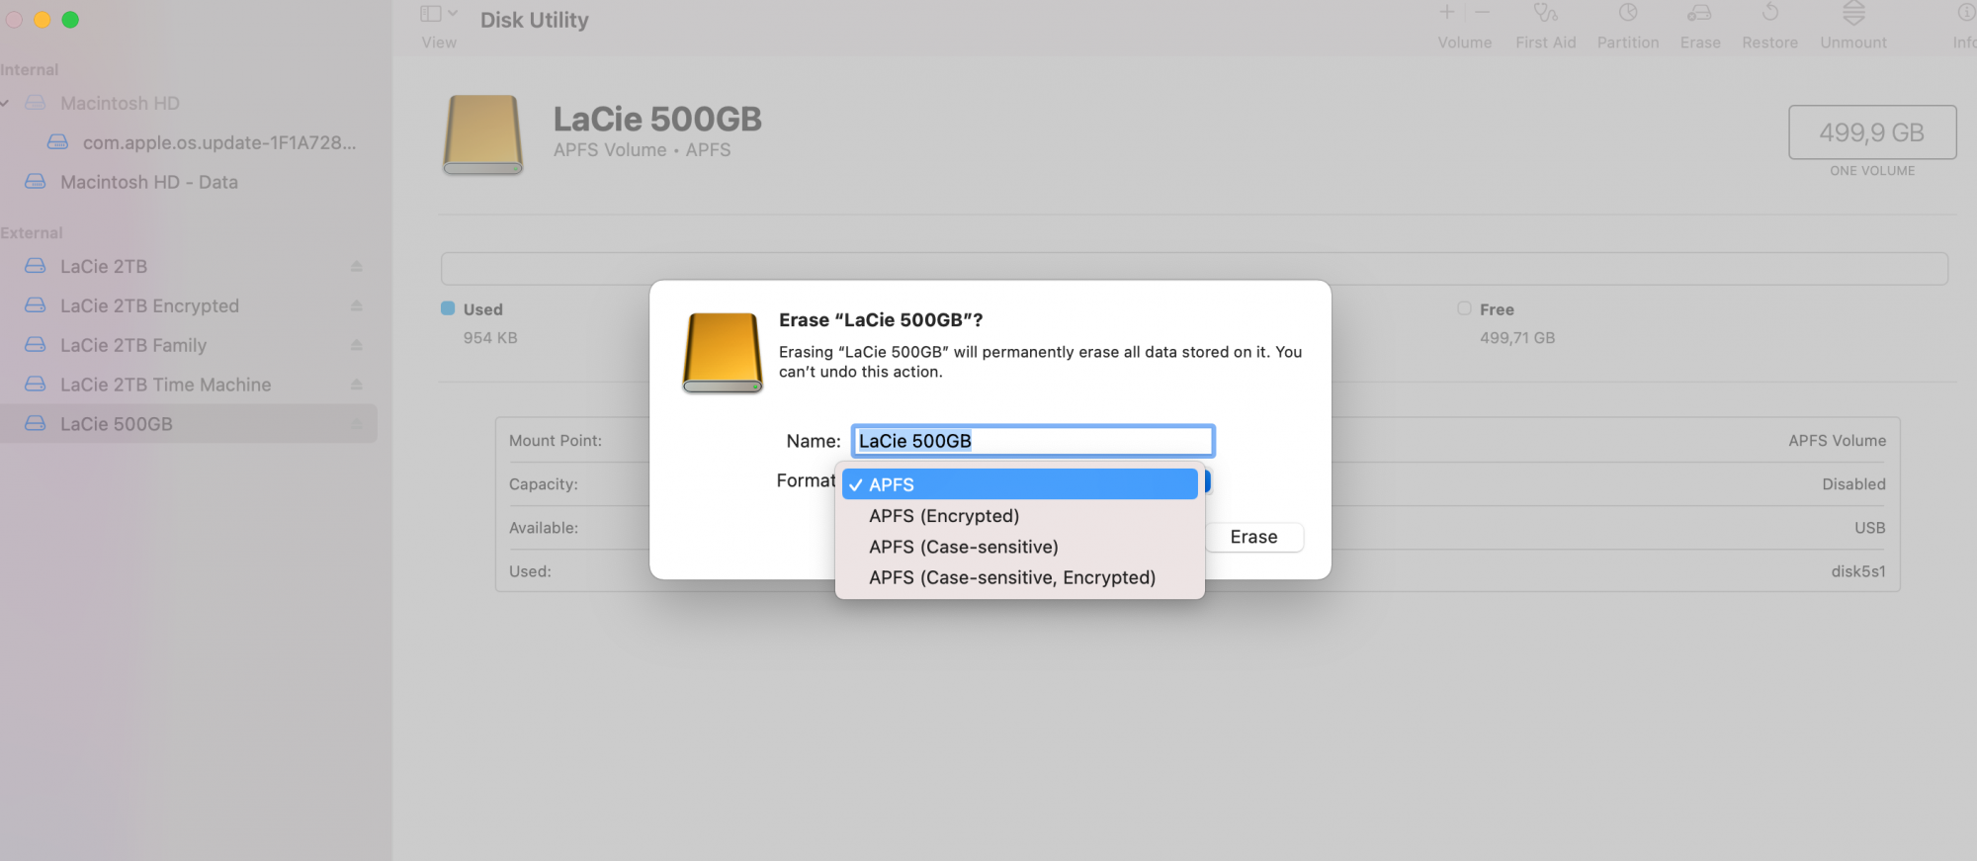Click the Unmount toolbar icon
Screen dimensions: 1977x861
tap(1853, 14)
